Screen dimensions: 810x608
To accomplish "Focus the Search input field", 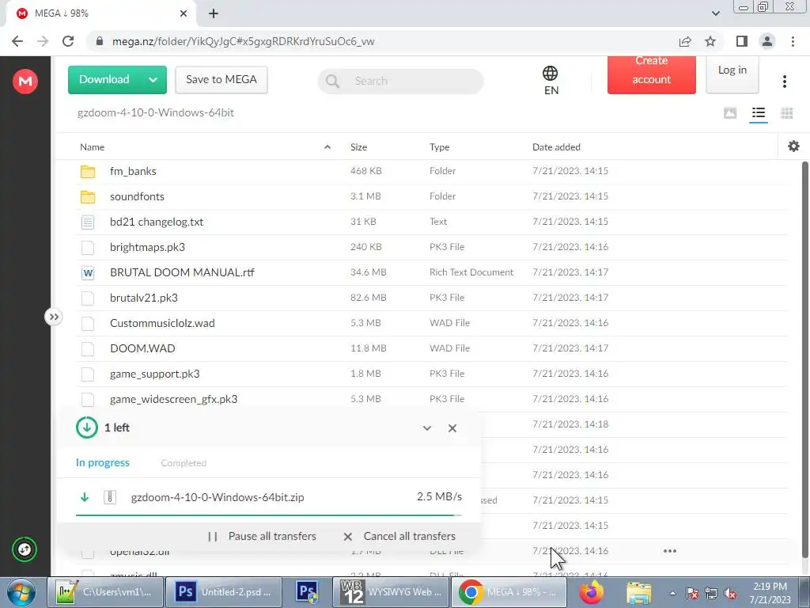I will point(401,82).
